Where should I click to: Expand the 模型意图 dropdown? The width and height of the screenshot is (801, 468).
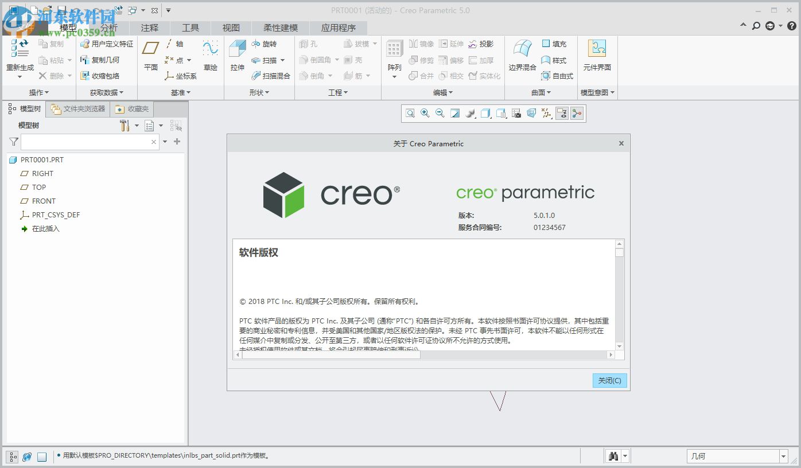597,92
